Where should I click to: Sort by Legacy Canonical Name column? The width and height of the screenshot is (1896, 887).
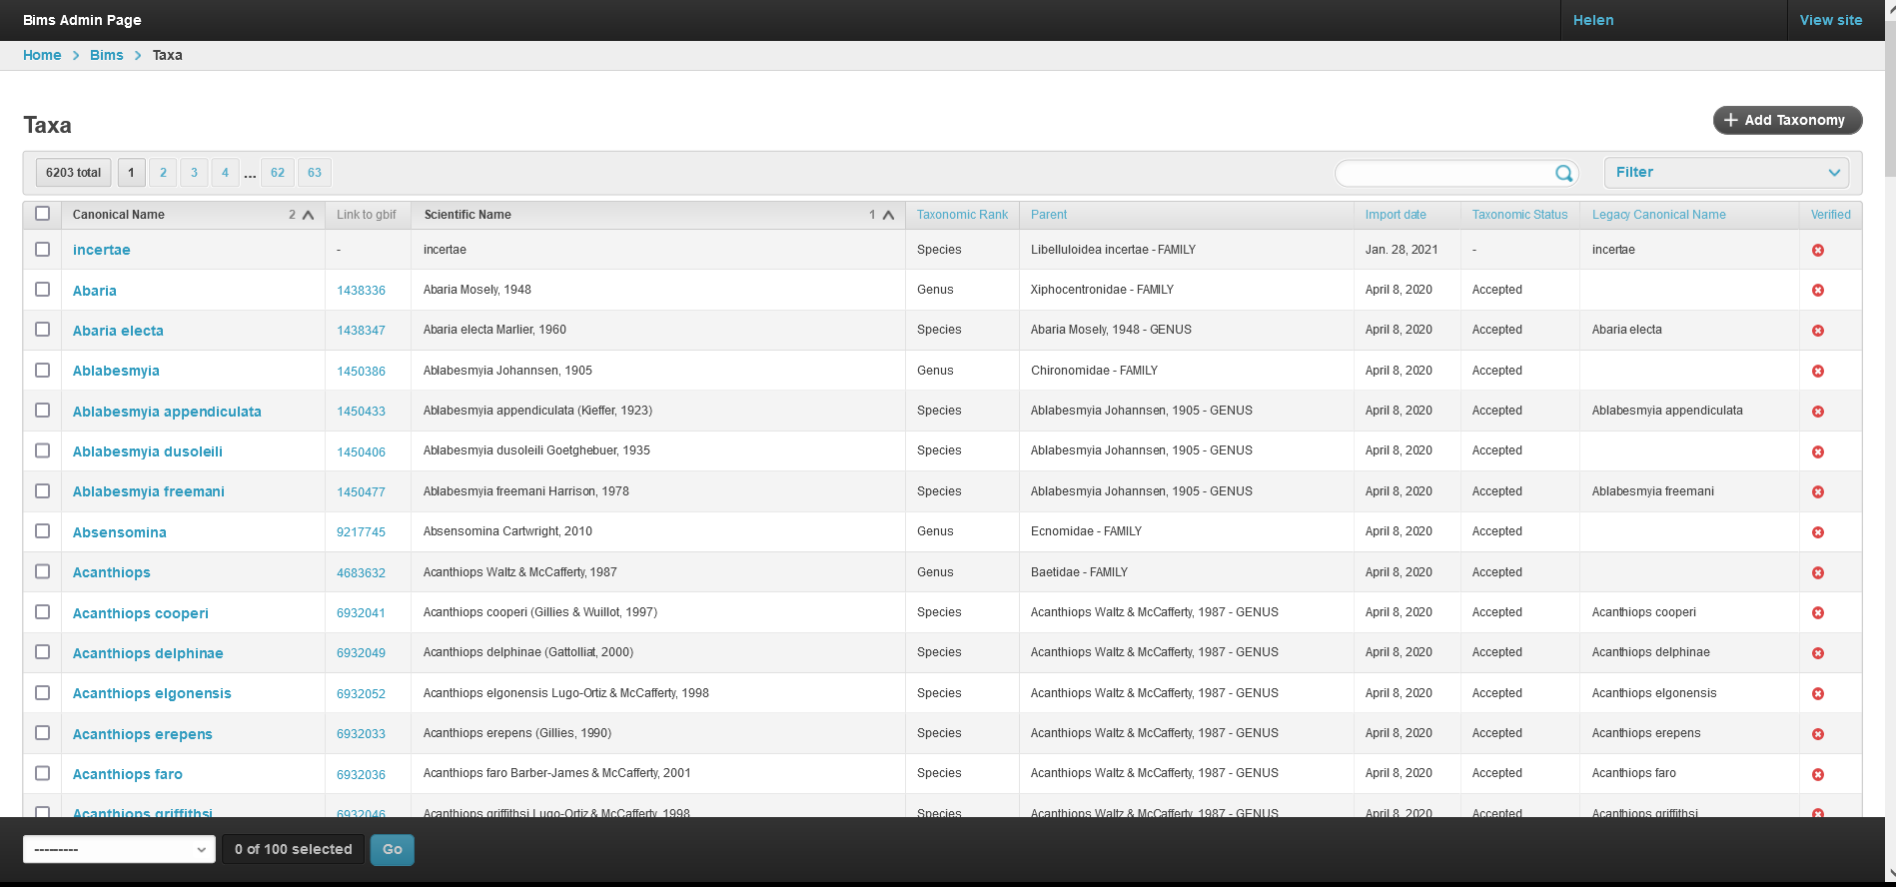tap(1658, 215)
